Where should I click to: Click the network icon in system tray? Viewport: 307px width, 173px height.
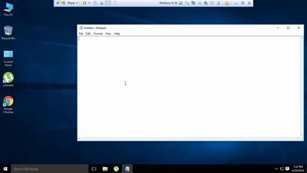pyautogui.click(x=282, y=169)
